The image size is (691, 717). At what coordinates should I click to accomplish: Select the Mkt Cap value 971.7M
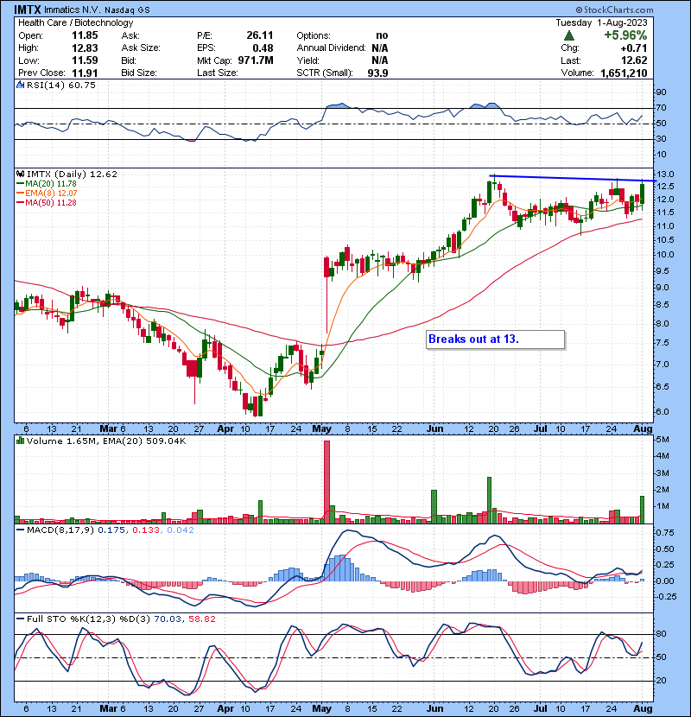(x=256, y=60)
